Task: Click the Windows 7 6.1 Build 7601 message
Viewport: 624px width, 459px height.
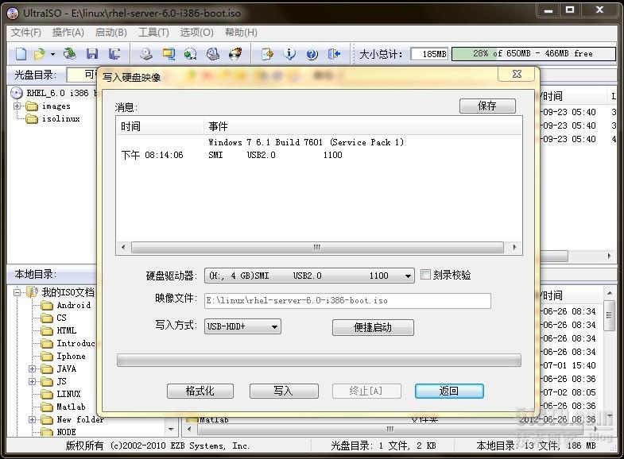Action: click(x=306, y=142)
